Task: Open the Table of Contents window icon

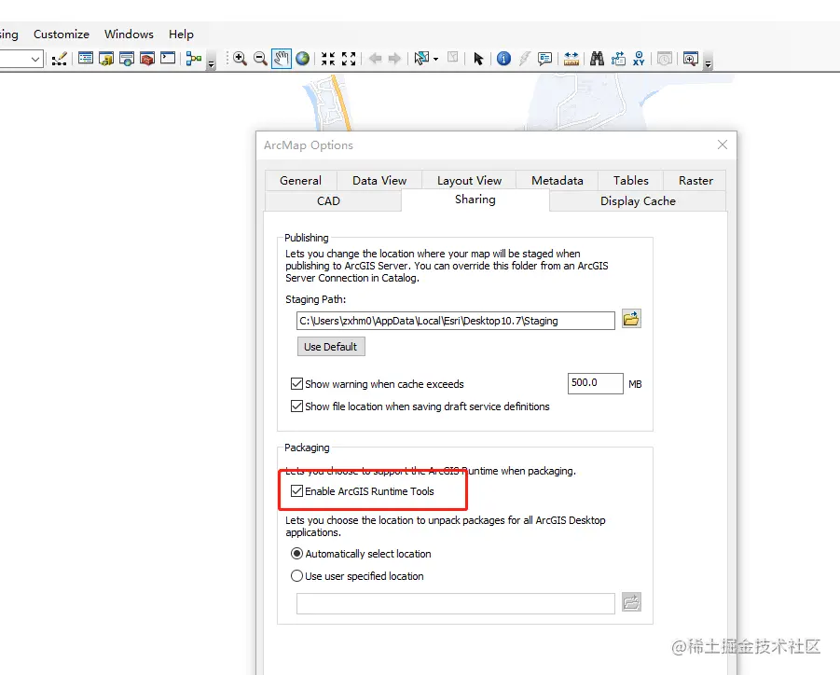Action: (86, 59)
